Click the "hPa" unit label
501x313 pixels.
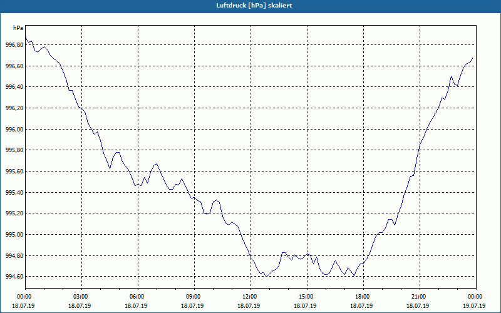pos(18,28)
